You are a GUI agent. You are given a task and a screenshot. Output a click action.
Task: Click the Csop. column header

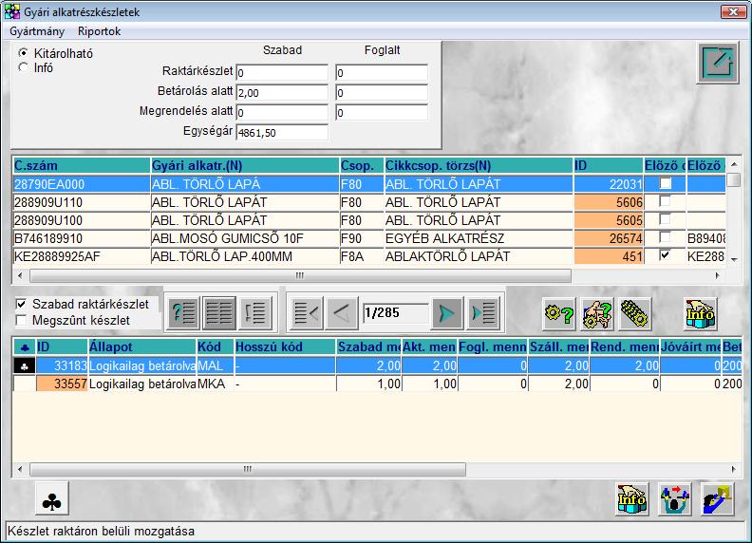tap(362, 165)
